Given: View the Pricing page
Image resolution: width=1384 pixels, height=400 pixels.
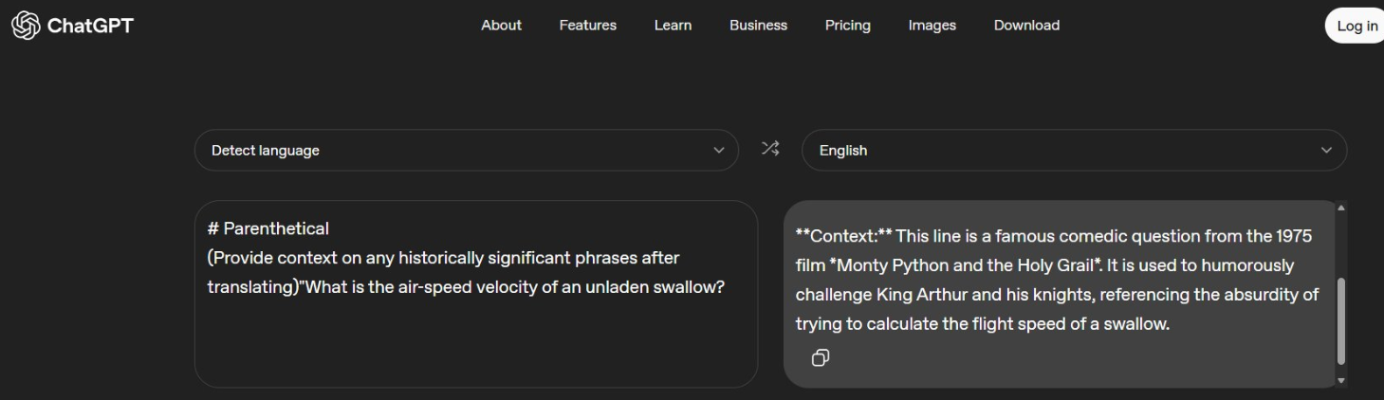Looking at the screenshot, I should click(847, 26).
